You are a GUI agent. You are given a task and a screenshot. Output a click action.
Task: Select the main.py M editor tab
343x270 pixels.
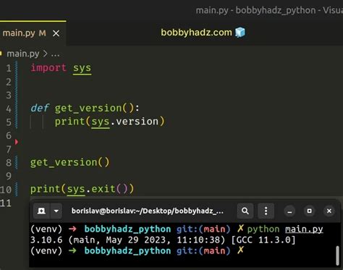point(33,33)
